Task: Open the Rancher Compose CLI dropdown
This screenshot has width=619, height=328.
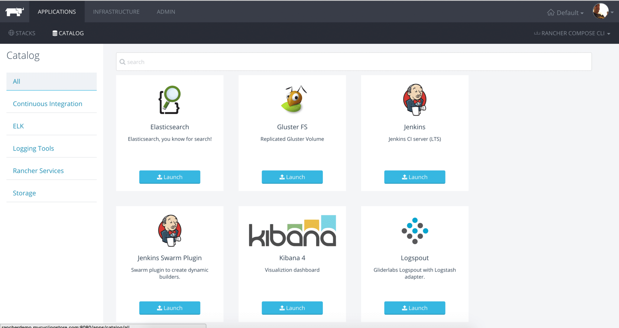Action: click(x=572, y=33)
